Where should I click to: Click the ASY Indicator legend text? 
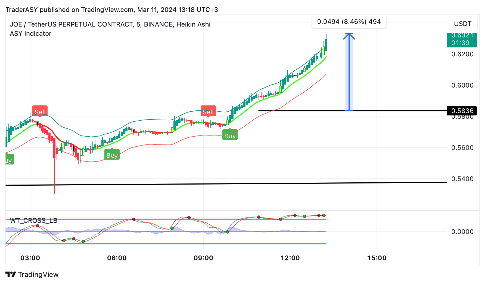(x=31, y=34)
